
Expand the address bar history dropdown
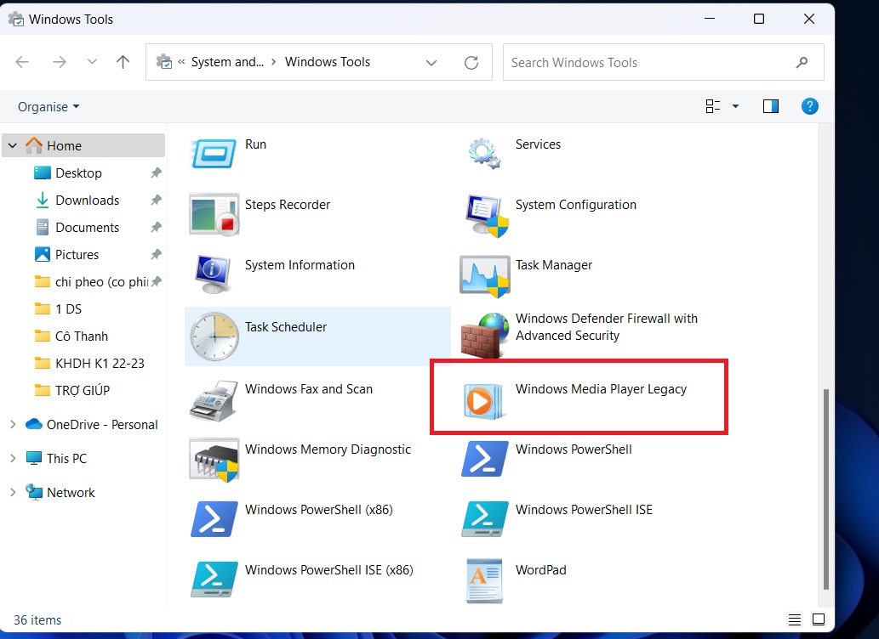431,62
